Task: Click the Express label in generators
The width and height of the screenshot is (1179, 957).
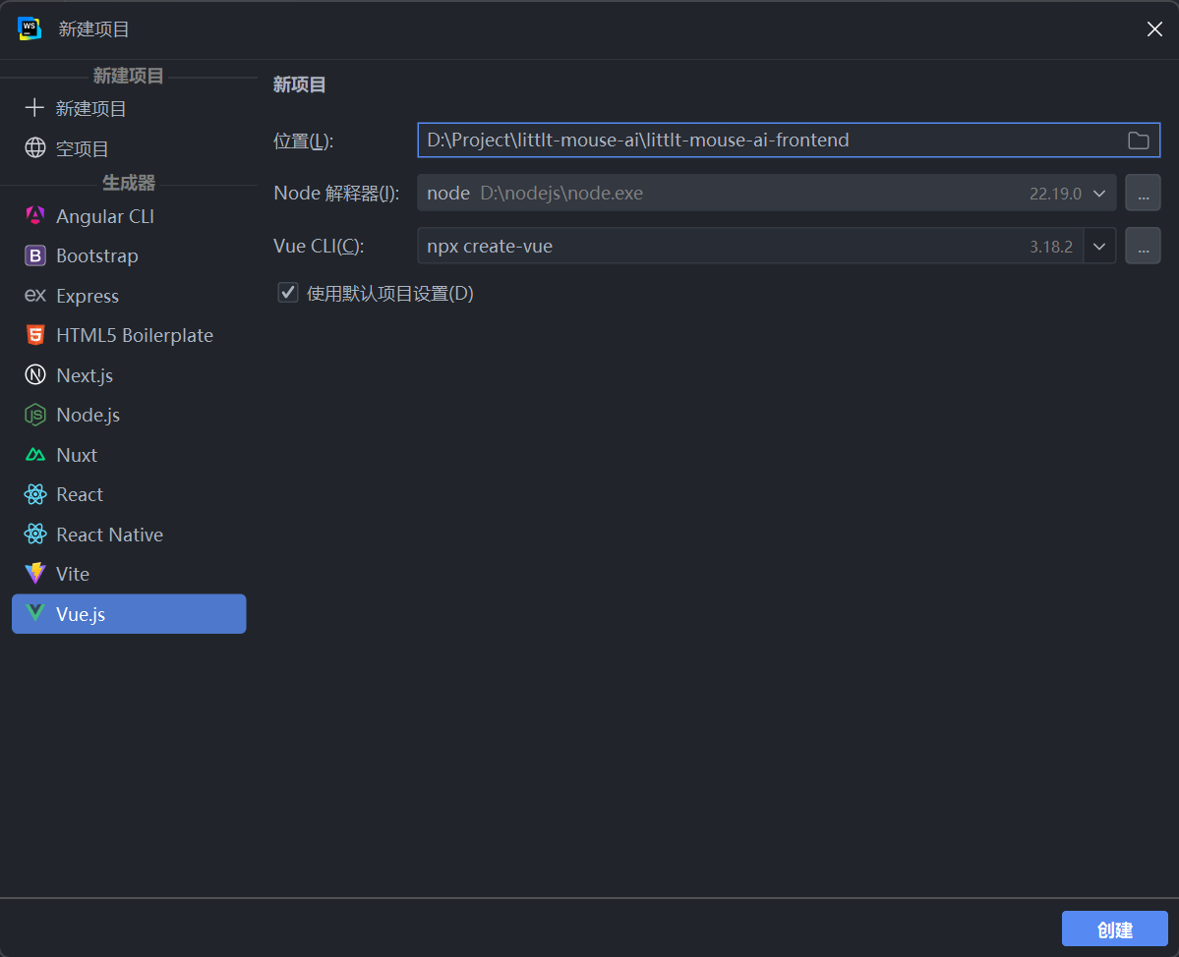Action: point(88,296)
